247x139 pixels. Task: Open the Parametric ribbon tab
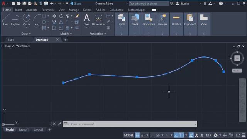pos(48,10)
